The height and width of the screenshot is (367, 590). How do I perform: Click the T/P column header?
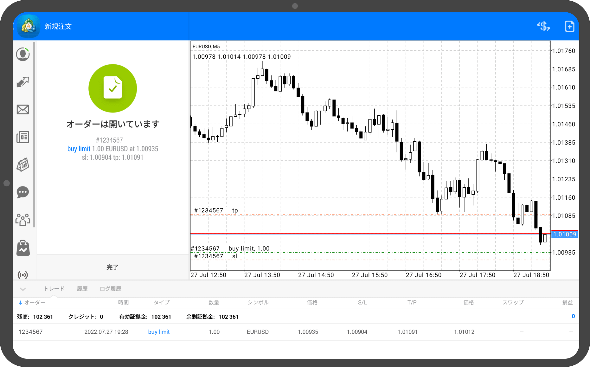coord(412,302)
